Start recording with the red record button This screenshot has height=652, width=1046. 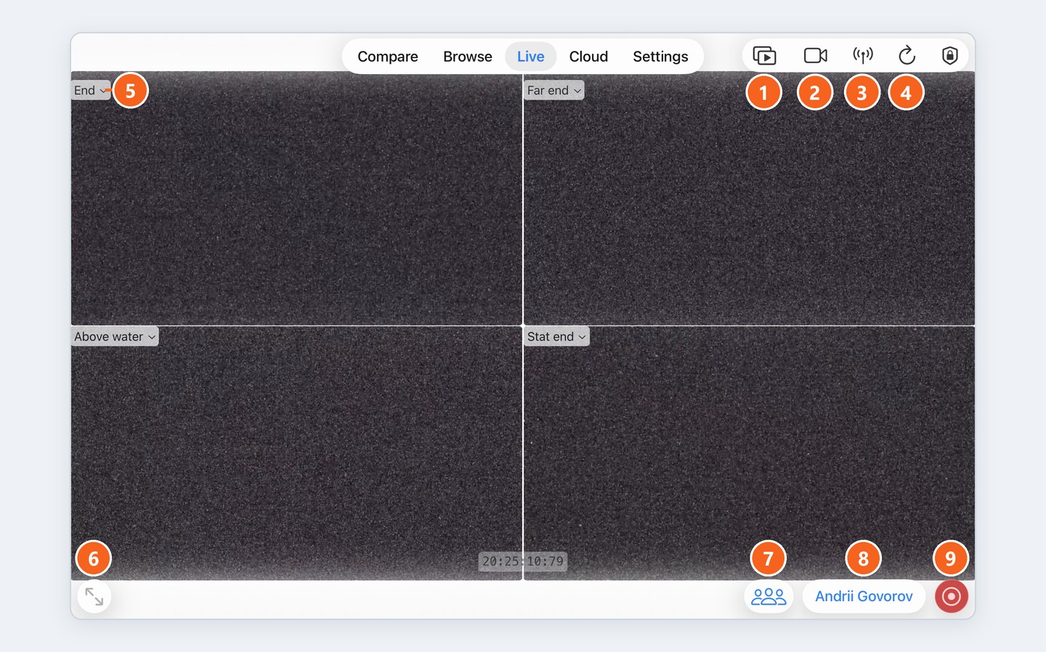pyautogui.click(x=951, y=596)
